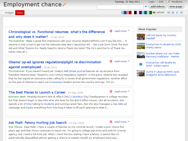Image resolution: width=188 pixels, height=141 pixels.
Task: Switch to the Images tab
Action: tap(9, 13)
